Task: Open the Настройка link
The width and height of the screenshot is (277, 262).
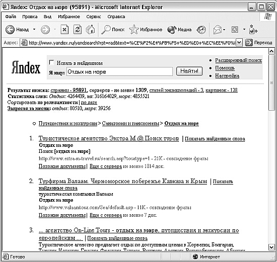Action: tap(227, 76)
